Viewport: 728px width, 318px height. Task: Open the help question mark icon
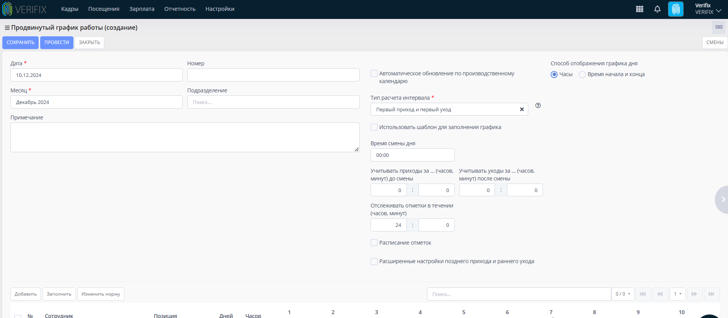pyautogui.click(x=538, y=105)
